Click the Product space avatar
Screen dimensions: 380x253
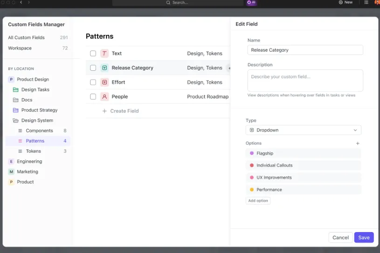(11, 182)
